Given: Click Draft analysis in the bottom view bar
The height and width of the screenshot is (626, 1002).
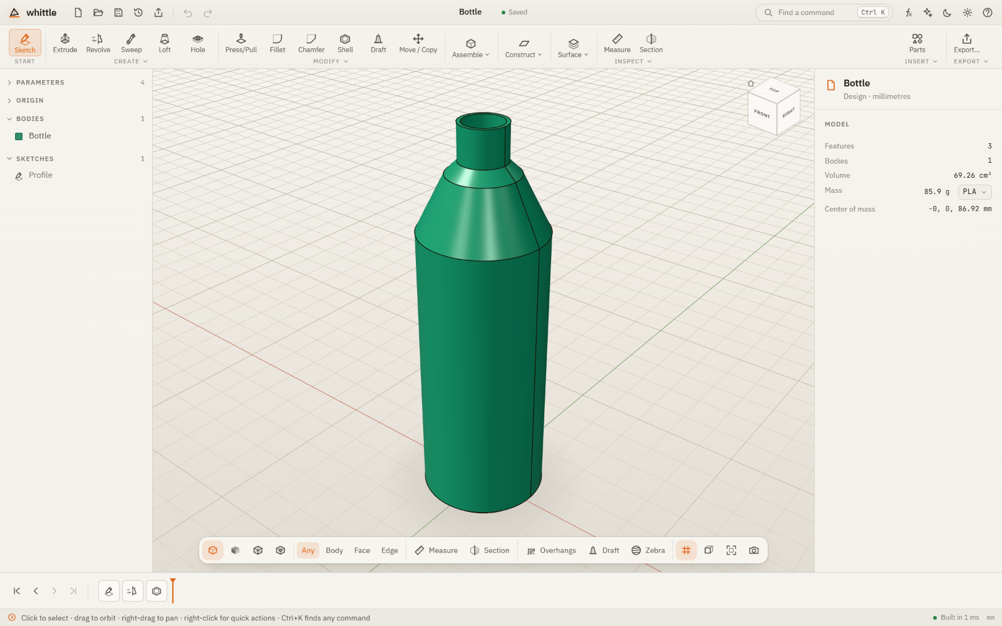Looking at the screenshot, I should pos(604,550).
